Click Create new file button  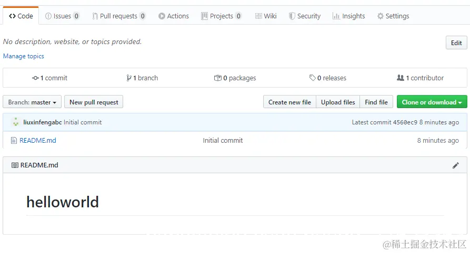pos(289,102)
